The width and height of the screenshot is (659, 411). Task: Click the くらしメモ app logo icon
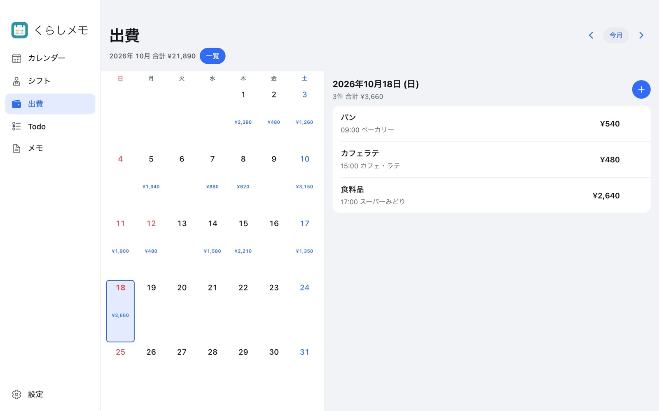(x=19, y=30)
